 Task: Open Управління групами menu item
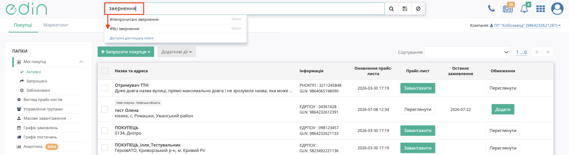pos(43,109)
